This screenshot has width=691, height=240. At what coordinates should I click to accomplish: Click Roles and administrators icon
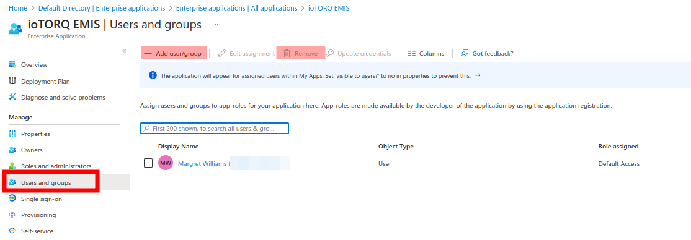tap(12, 166)
